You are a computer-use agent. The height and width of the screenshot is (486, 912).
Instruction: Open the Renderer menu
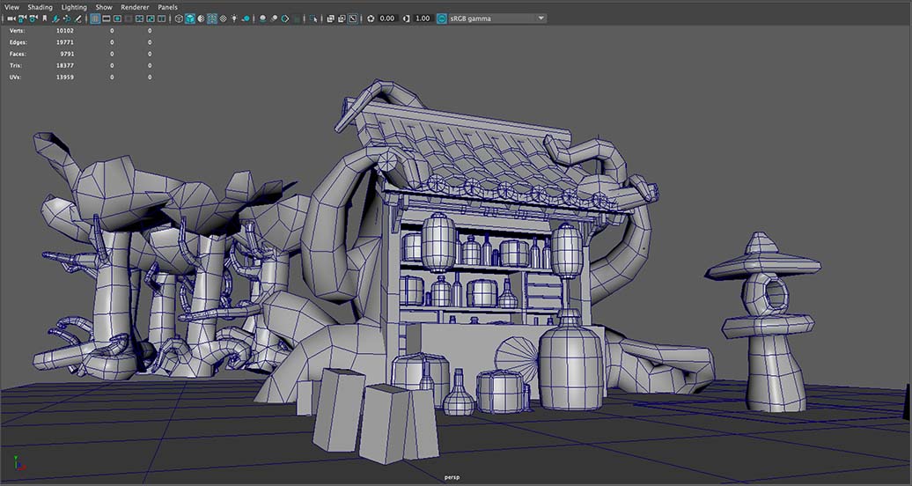click(x=135, y=7)
